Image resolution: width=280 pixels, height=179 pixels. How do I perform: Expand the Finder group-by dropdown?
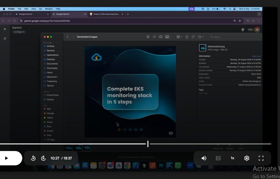point(179,37)
